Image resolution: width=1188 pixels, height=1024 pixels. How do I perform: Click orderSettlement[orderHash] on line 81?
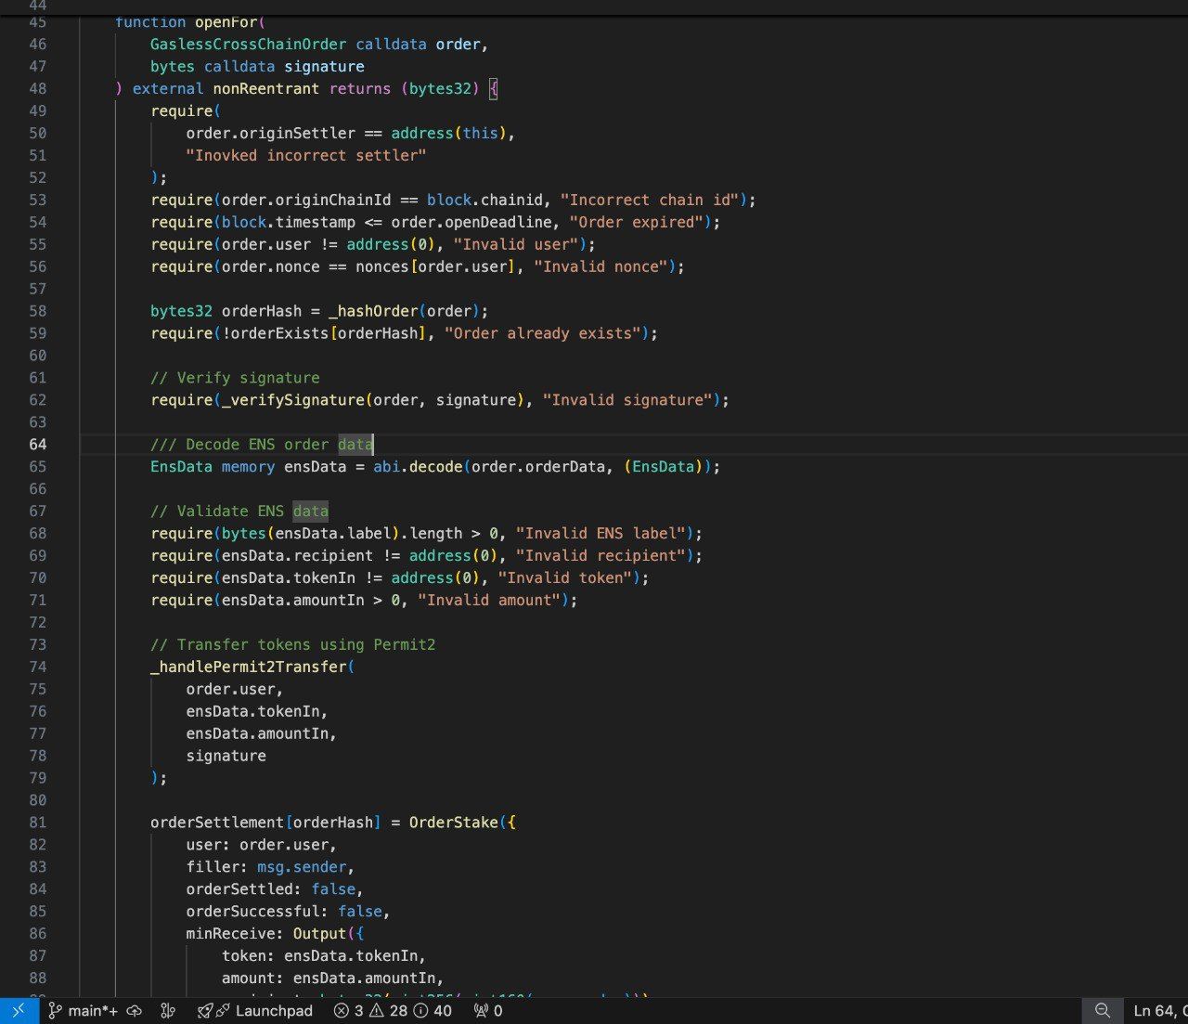[265, 822]
